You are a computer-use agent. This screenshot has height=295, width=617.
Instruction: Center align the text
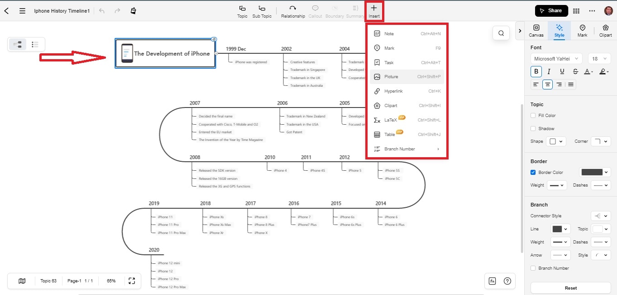(x=548, y=84)
